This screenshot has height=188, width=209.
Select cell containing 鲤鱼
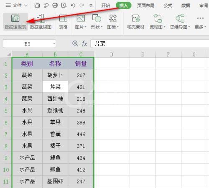(x=55, y=158)
